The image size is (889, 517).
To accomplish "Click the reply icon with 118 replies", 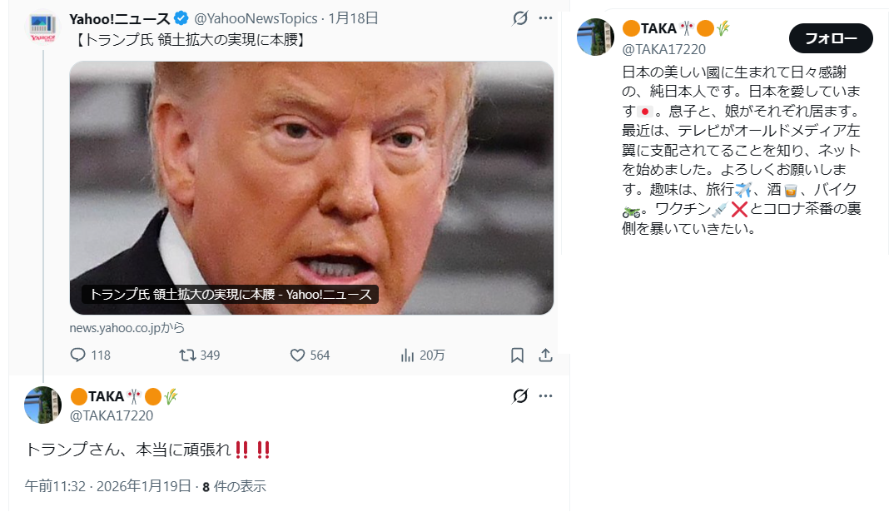I will click(77, 355).
